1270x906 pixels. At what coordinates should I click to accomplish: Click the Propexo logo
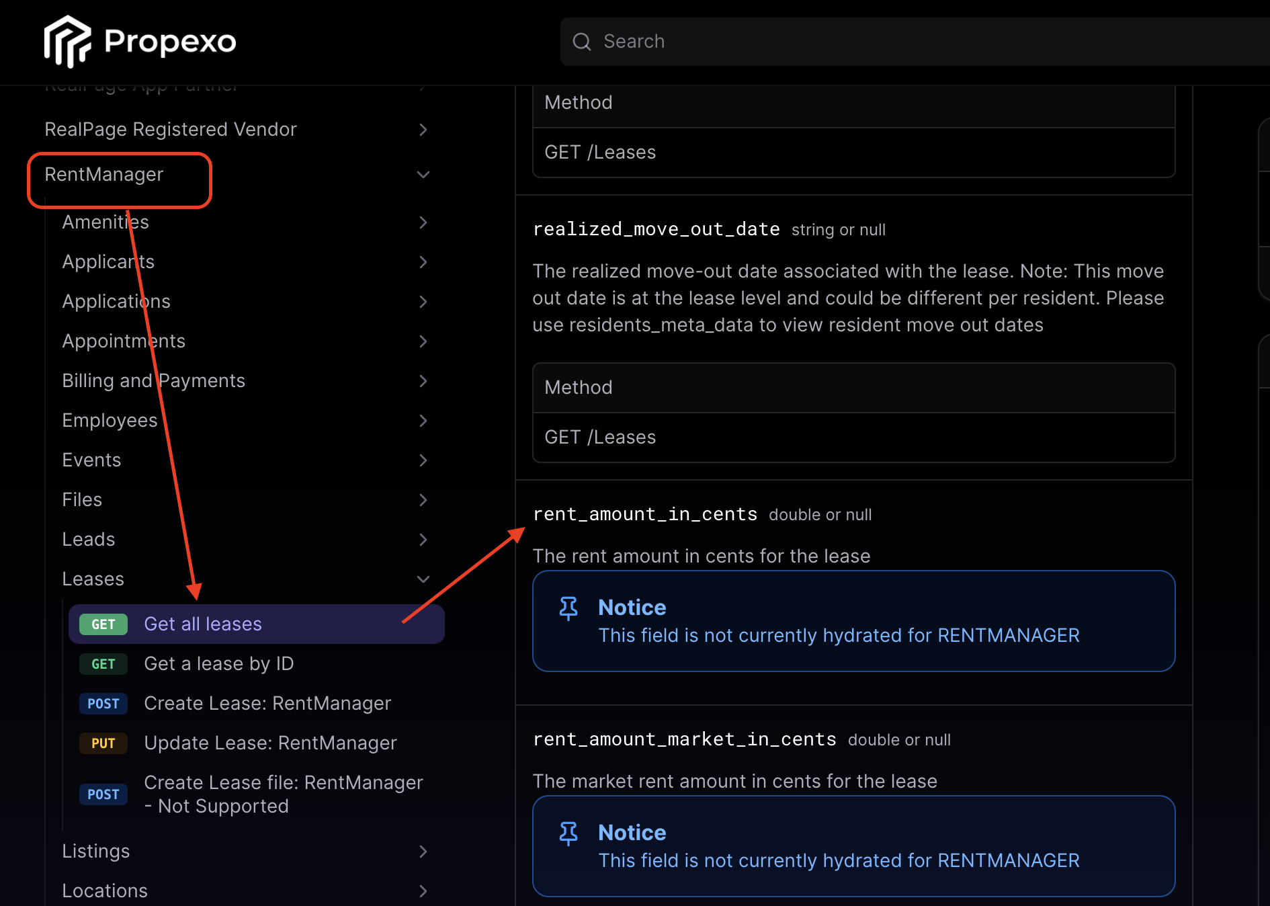click(140, 42)
